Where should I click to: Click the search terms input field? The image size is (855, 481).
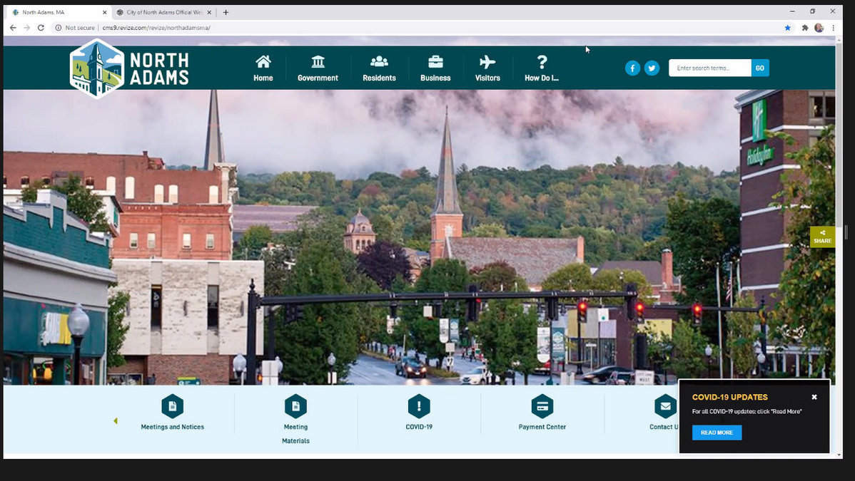(709, 68)
